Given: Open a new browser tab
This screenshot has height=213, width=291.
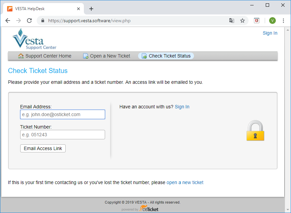Looking at the screenshot, I should click(x=91, y=9).
